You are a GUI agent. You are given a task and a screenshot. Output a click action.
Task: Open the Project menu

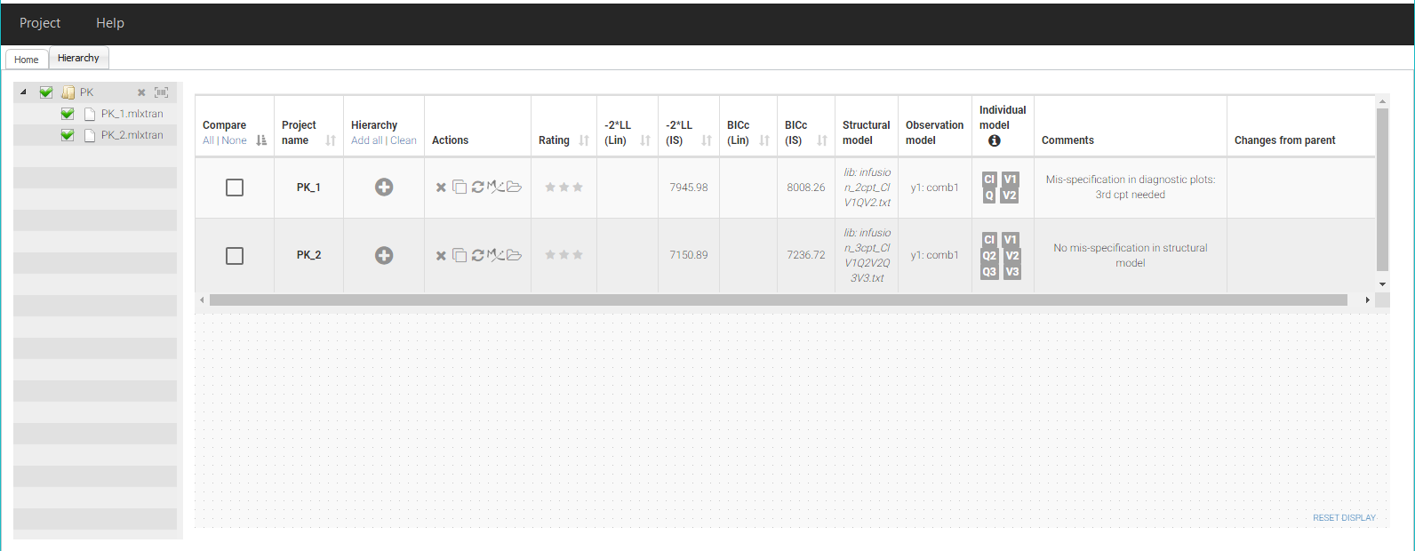pos(40,23)
